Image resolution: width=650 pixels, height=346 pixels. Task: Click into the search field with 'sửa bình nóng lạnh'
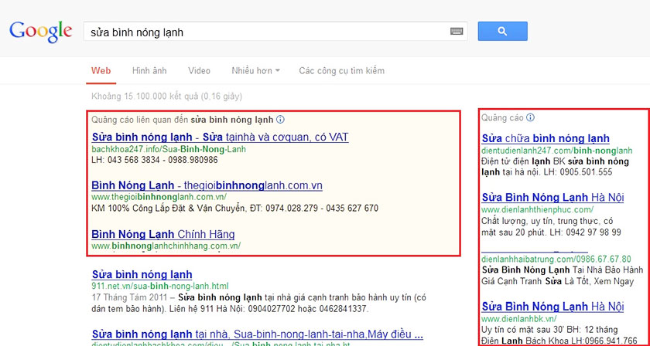click(263, 32)
